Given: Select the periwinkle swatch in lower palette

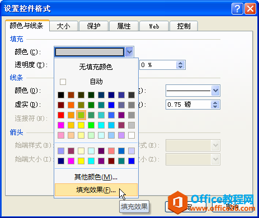Looking at the screenshot, I should coord(61,151).
